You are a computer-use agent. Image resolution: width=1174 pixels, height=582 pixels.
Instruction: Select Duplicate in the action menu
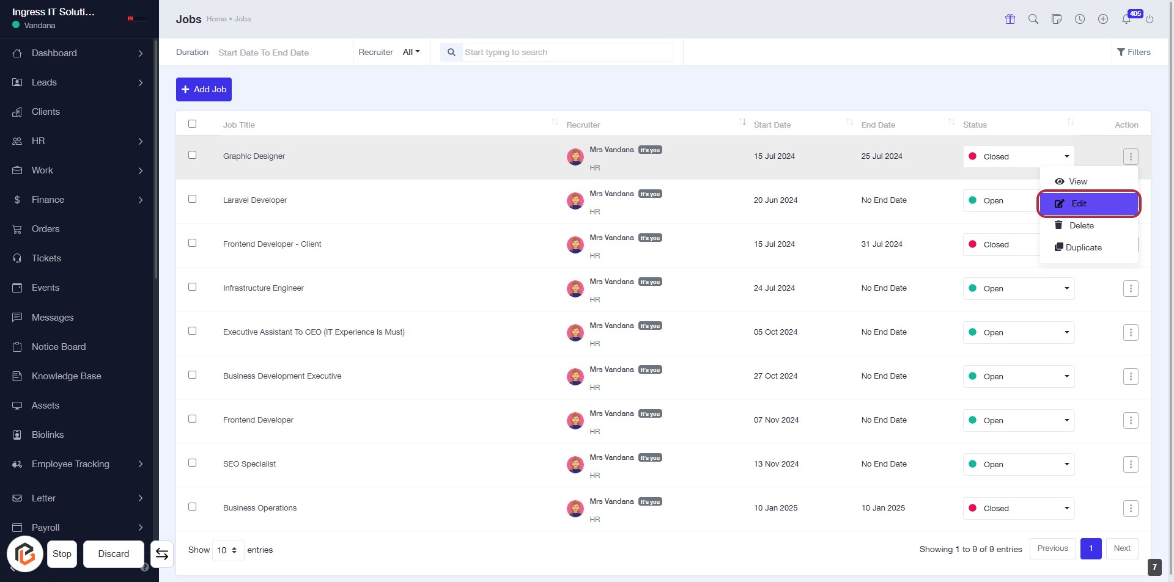tap(1083, 248)
